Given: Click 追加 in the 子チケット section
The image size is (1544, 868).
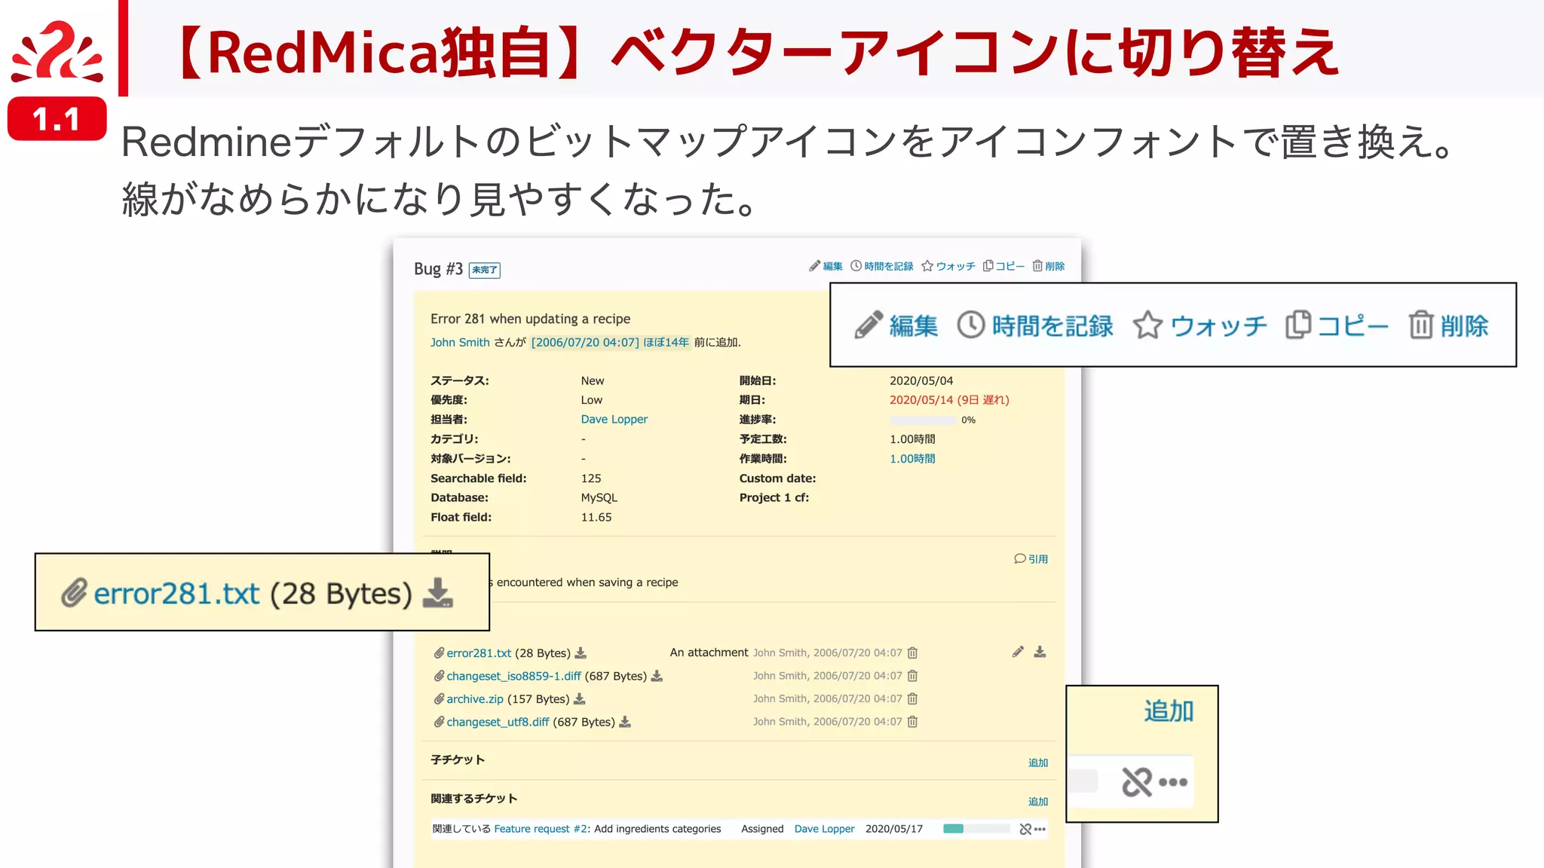Looking at the screenshot, I should (x=1038, y=763).
